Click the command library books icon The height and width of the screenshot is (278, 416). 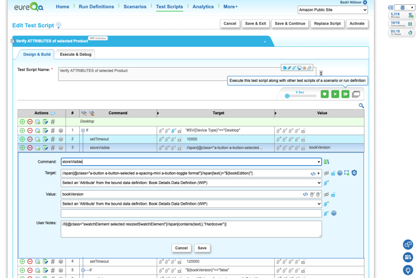pos(326,162)
